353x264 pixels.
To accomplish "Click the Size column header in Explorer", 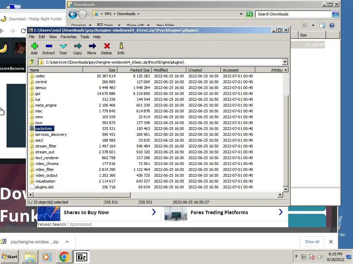I will coord(312,35).
